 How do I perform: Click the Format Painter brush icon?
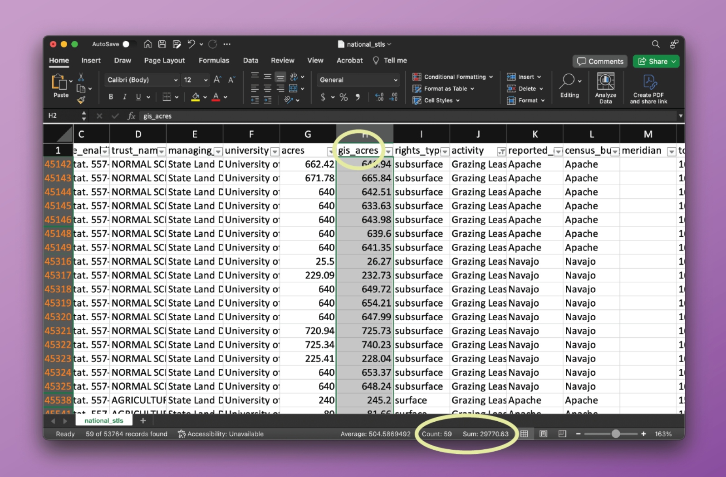point(81,100)
